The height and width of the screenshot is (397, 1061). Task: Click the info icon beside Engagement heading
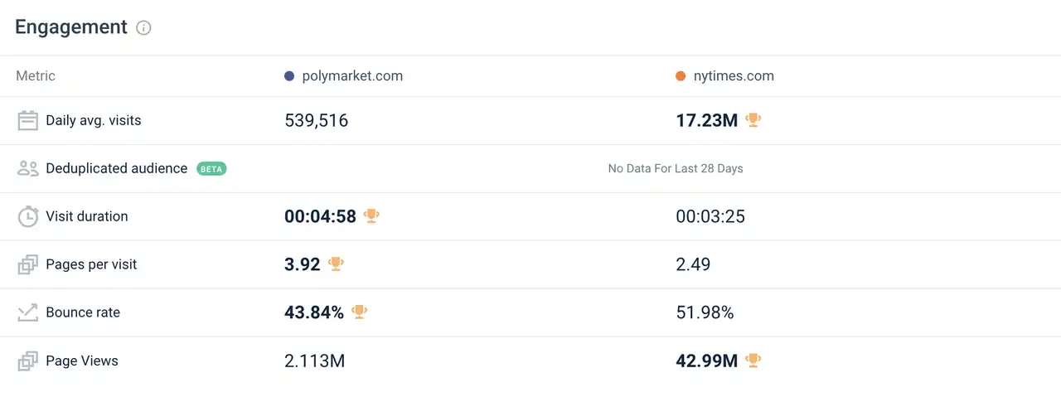click(x=143, y=28)
